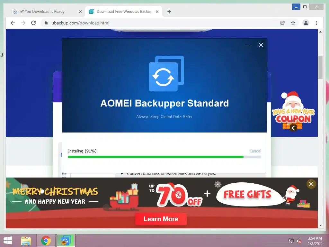The image size is (329, 247).
Task: Click the AOMEI Backupper logo icon
Action: tap(166, 74)
